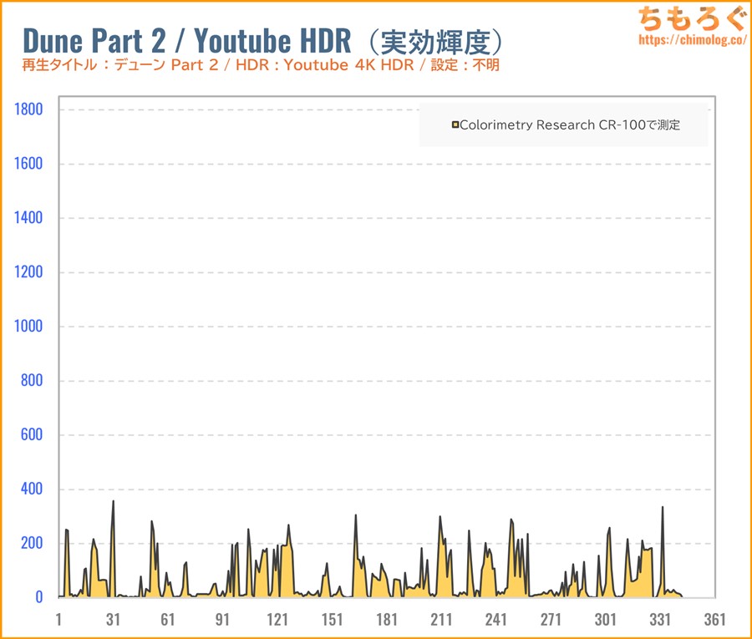
Task: Click the x-axis label 61
Action: tap(168, 619)
